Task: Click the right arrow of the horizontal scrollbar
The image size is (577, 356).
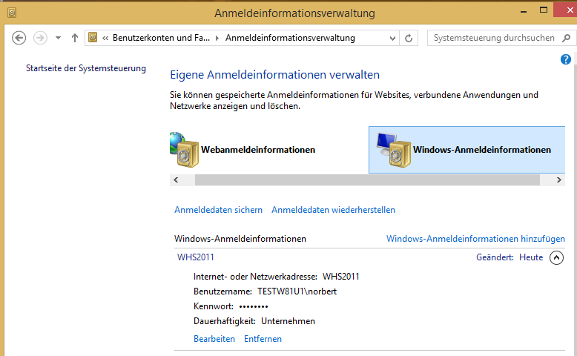Action: (x=559, y=180)
